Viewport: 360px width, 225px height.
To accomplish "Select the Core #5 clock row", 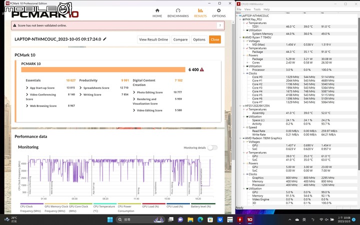I will point(257,95).
